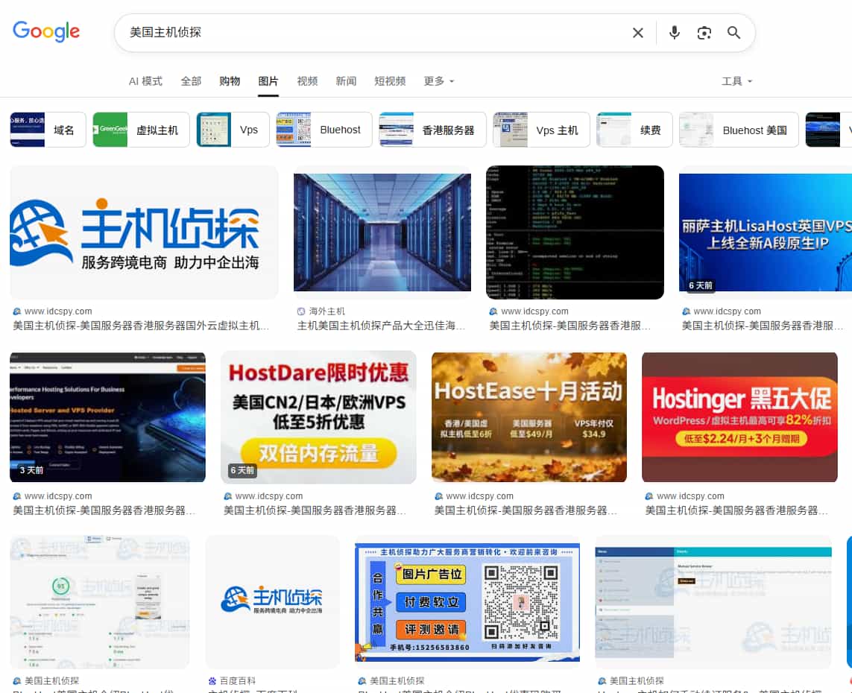Image resolution: width=852 pixels, height=693 pixels.
Task: Switch to the 视频 tab
Action: (306, 81)
